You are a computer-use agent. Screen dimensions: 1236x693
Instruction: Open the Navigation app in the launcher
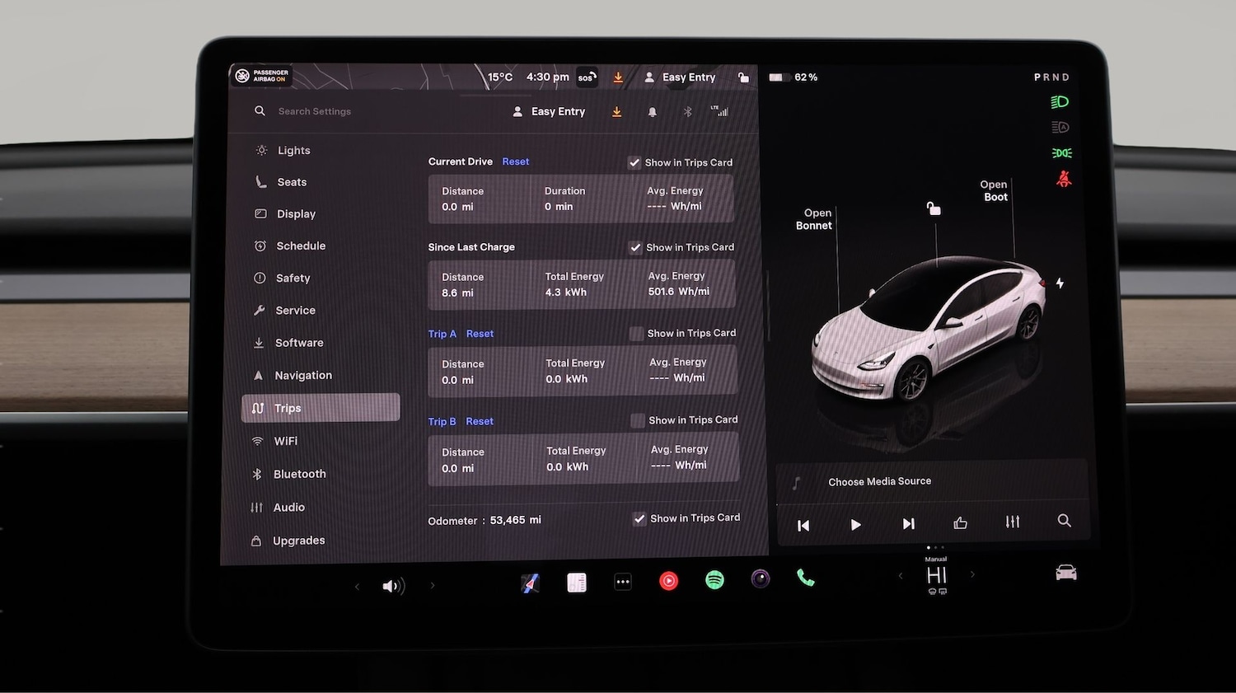(530, 582)
